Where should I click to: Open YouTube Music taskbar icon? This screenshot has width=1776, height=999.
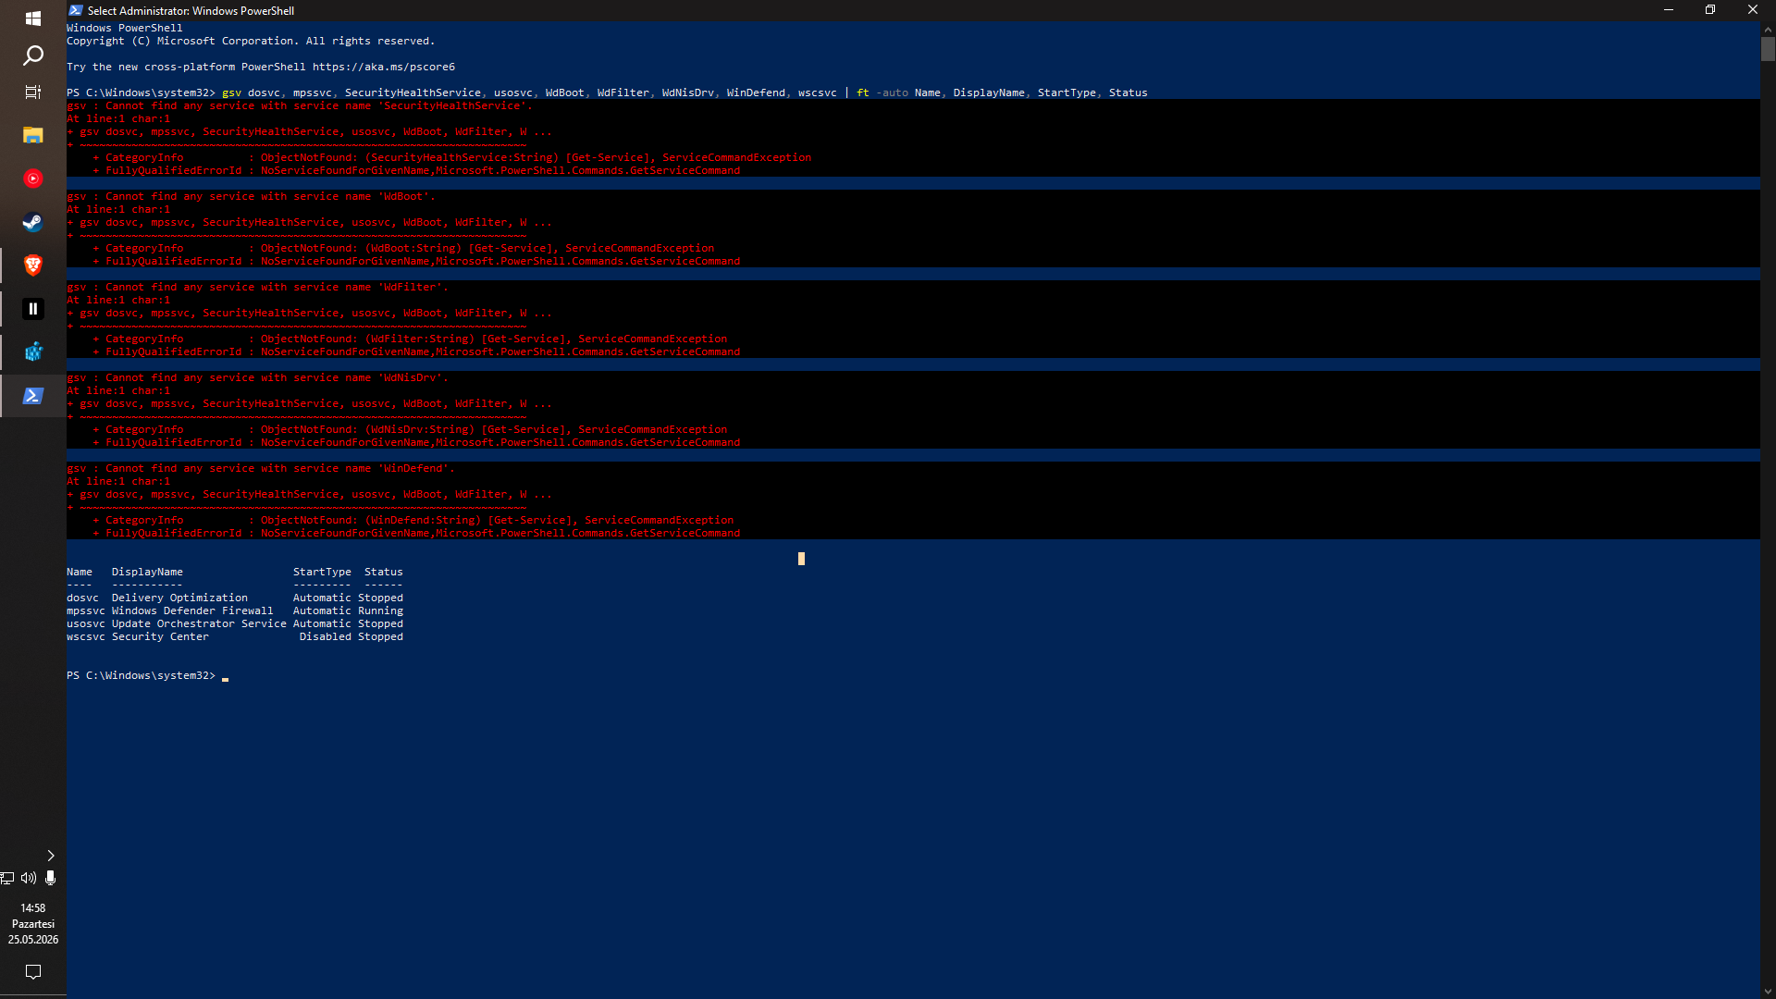pyautogui.click(x=33, y=179)
